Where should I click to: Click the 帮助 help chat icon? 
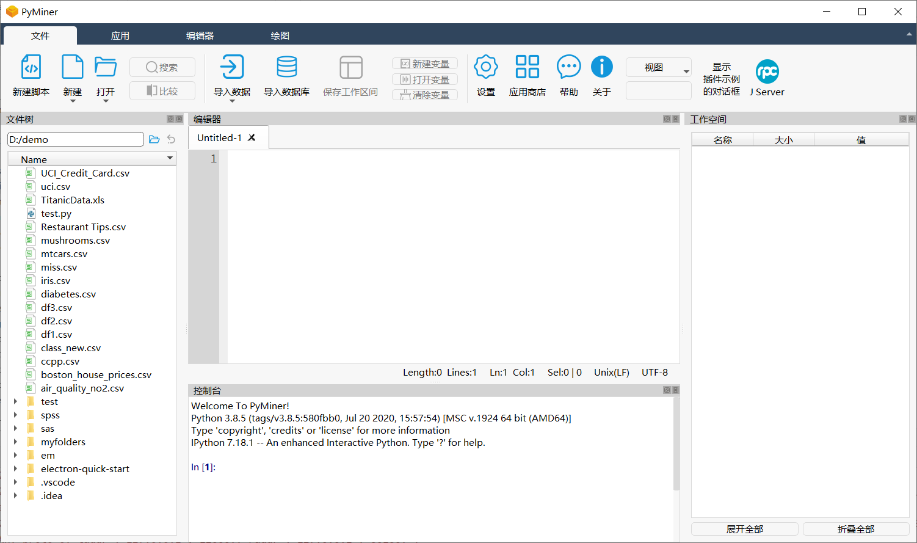tap(569, 67)
